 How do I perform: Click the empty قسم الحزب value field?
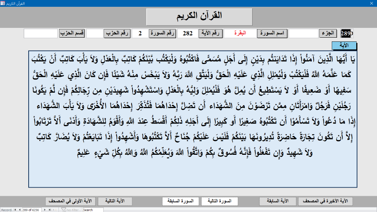tap(41, 34)
